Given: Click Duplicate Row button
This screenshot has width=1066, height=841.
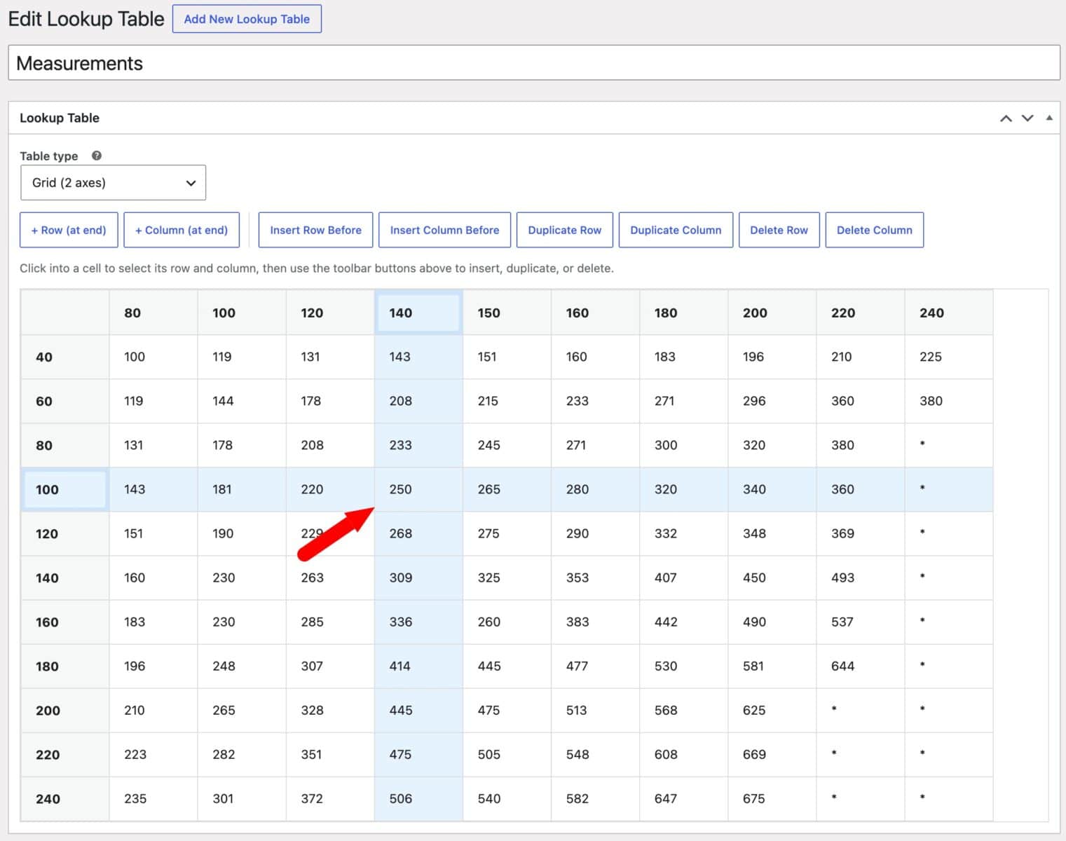Looking at the screenshot, I should pos(565,230).
